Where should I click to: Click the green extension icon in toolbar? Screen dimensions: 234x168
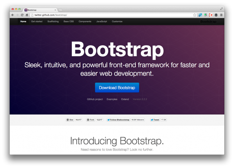pos(206,15)
